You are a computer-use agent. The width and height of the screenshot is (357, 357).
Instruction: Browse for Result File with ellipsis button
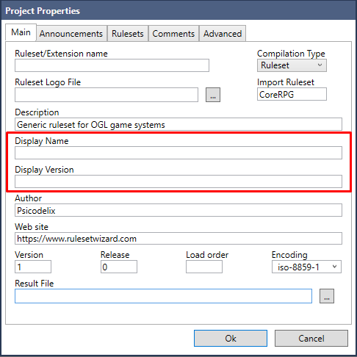point(327,296)
